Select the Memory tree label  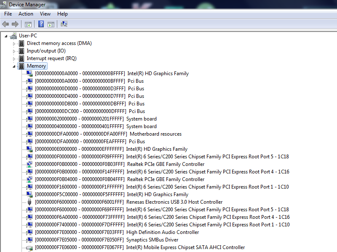point(36,66)
